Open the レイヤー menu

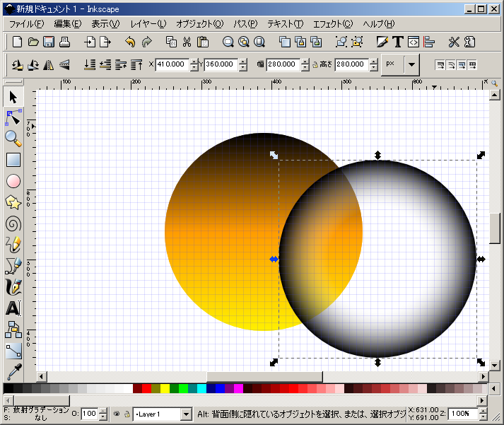(148, 24)
